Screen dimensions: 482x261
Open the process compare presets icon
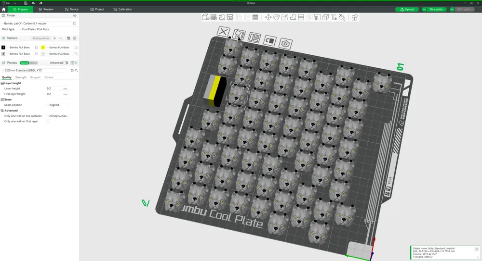[x=76, y=62]
